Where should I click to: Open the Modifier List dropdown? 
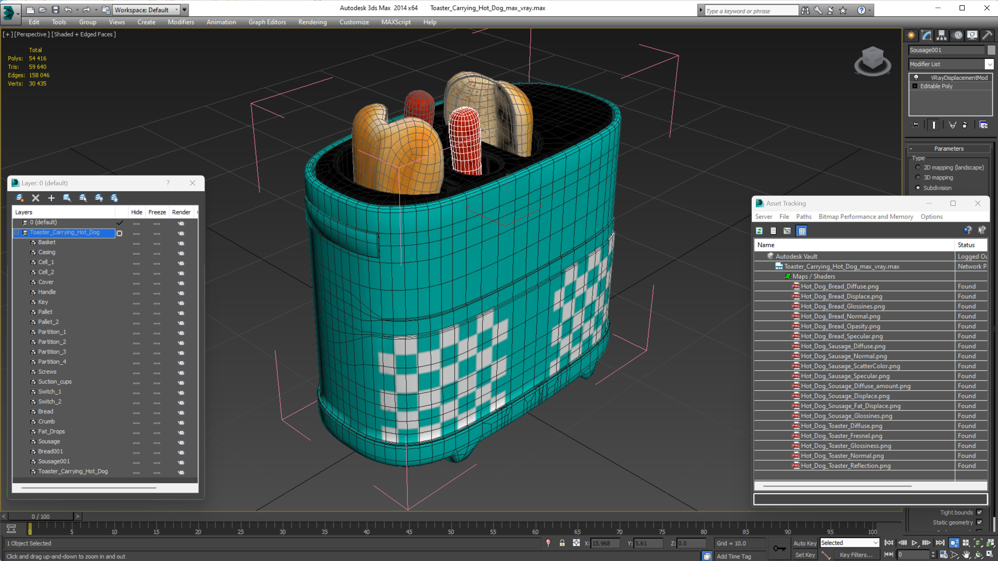pos(990,64)
